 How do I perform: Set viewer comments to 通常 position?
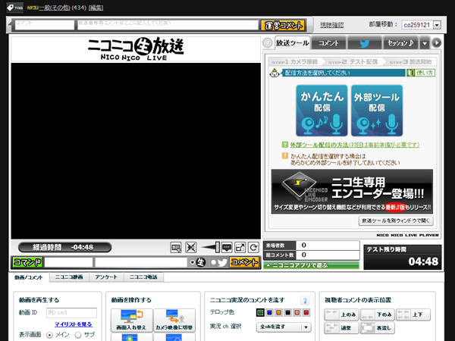pos(341,328)
